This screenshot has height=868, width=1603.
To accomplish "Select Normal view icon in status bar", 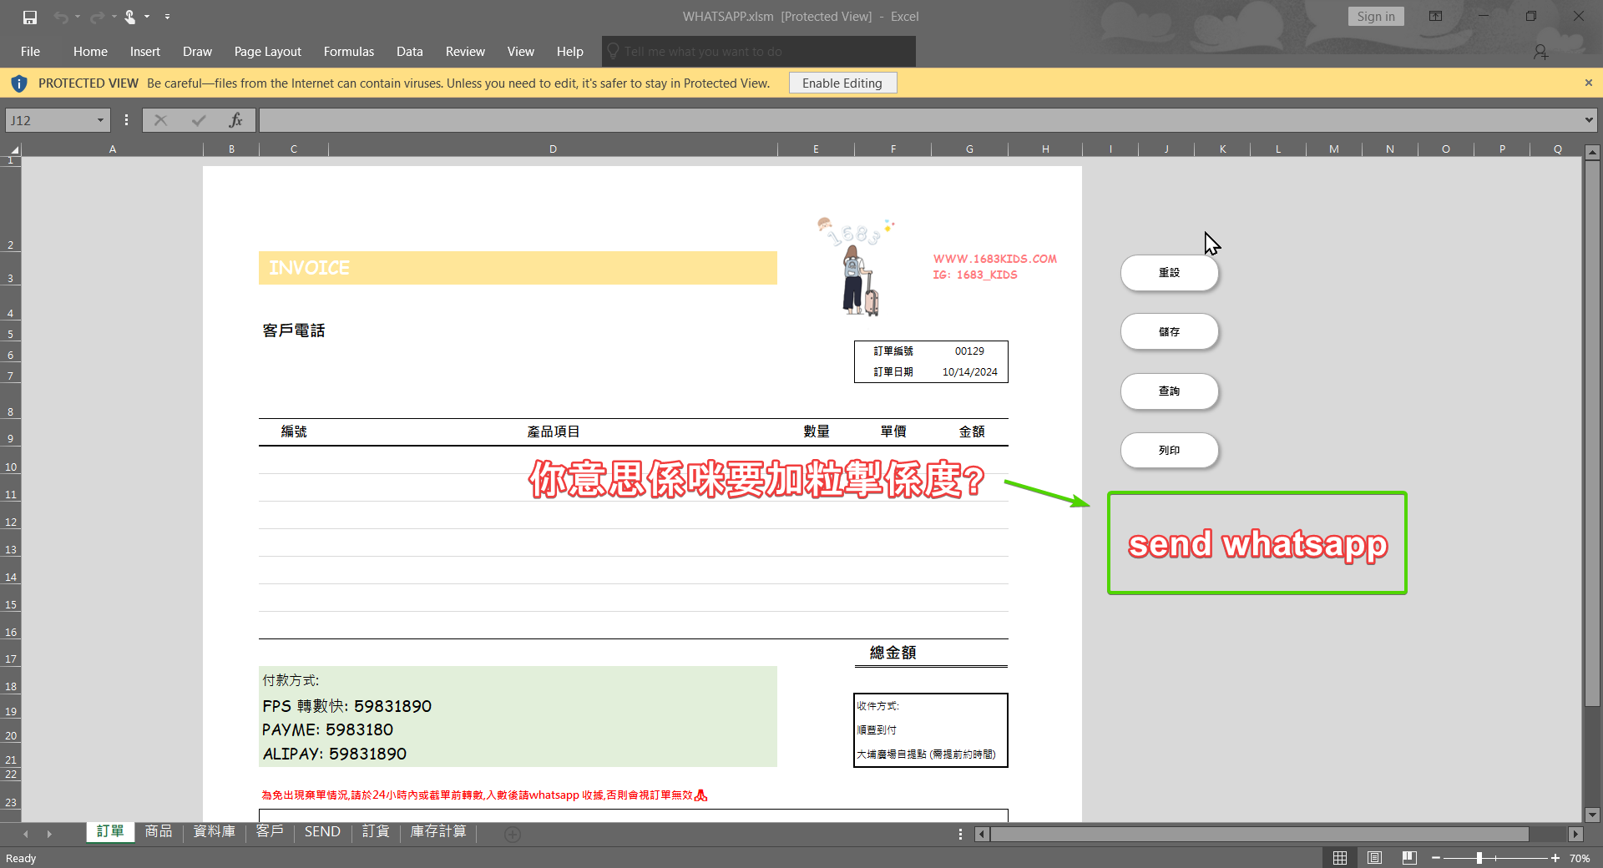I will (1340, 858).
